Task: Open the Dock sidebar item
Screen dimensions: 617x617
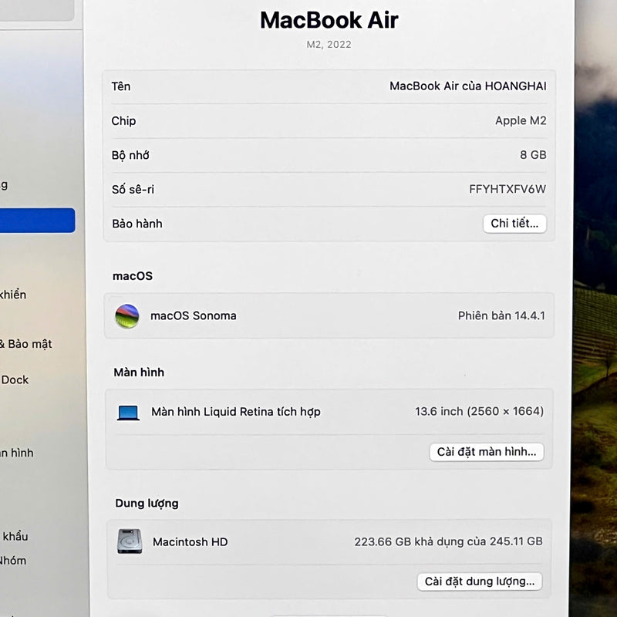Action: (x=15, y=379)
